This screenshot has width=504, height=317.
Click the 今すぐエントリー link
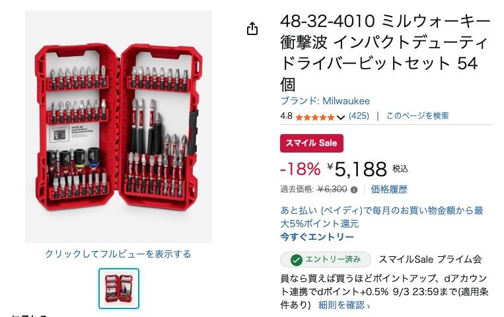coord(317,237)
